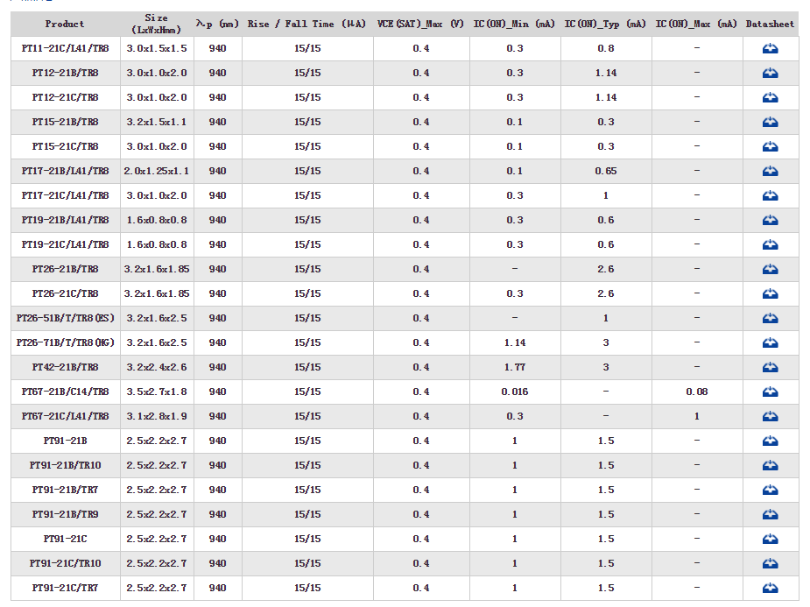Download datasheet for PT19-21C/L41/TR8

point(770,245)
